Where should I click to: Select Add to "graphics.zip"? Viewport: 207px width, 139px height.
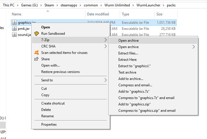coord(153,104)
